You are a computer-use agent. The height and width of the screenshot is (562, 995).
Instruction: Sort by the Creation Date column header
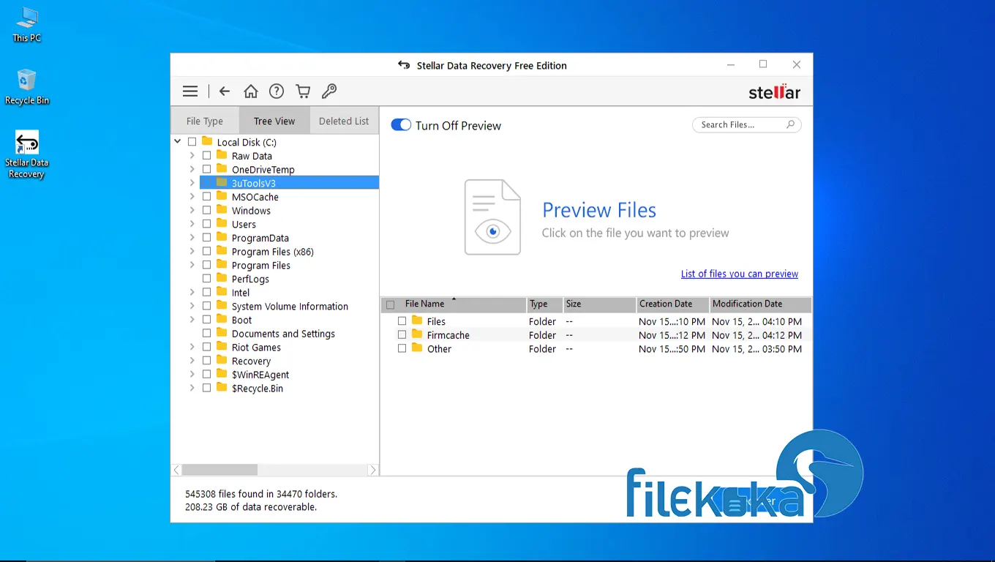672,304
